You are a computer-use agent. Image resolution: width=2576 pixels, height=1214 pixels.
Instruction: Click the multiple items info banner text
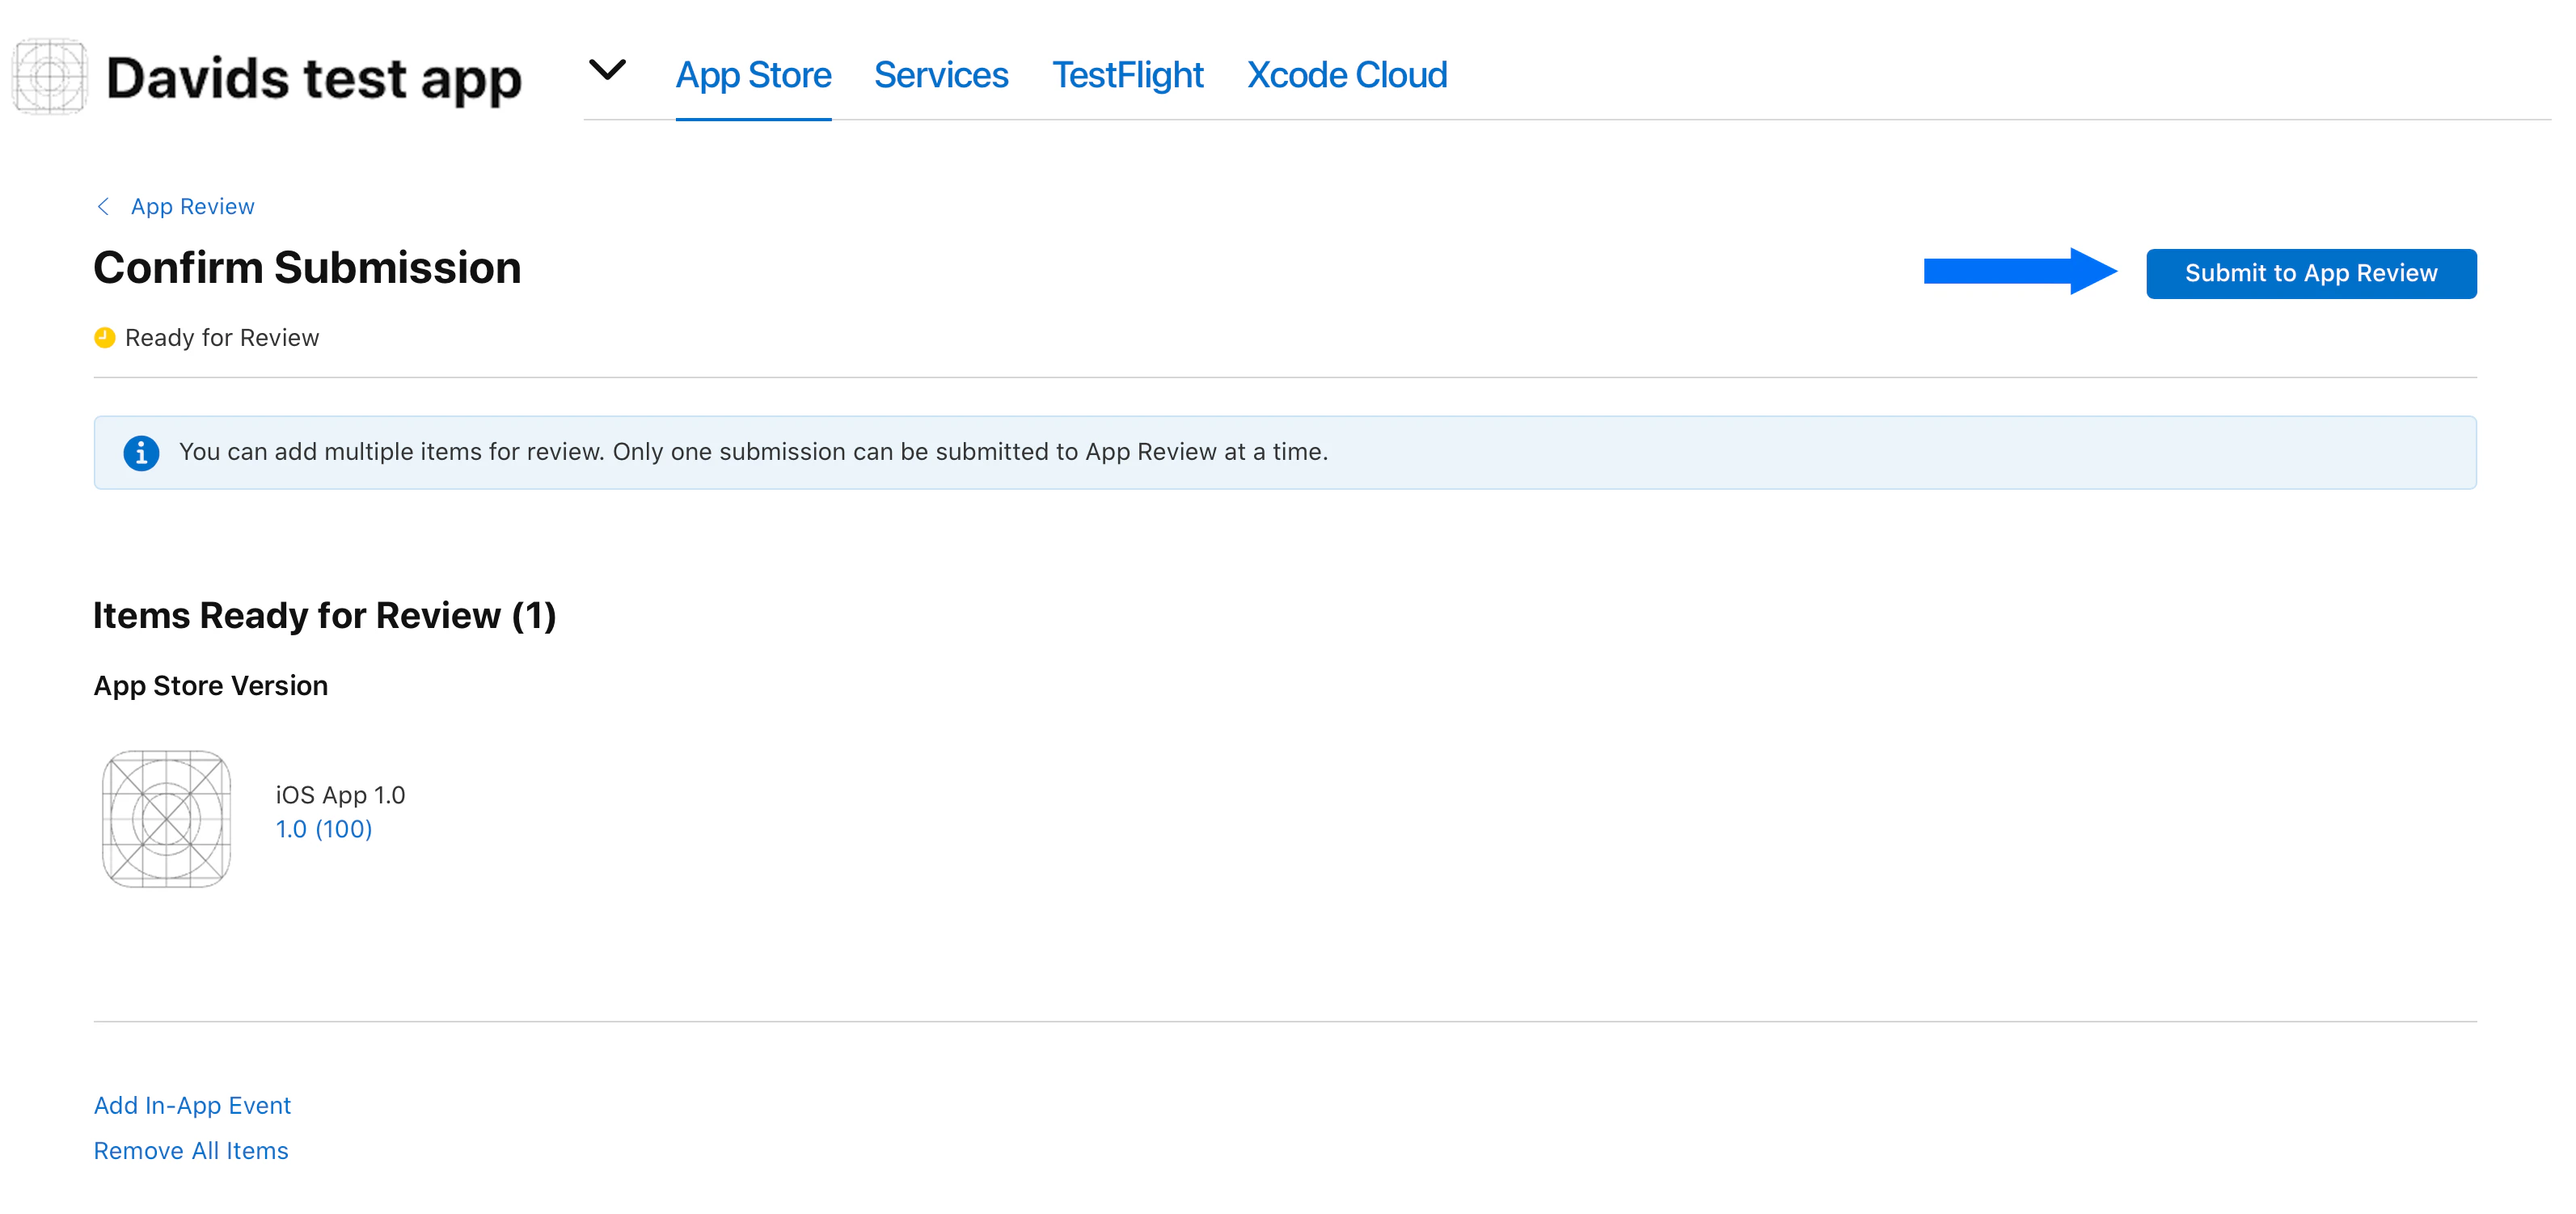point(753,452)
